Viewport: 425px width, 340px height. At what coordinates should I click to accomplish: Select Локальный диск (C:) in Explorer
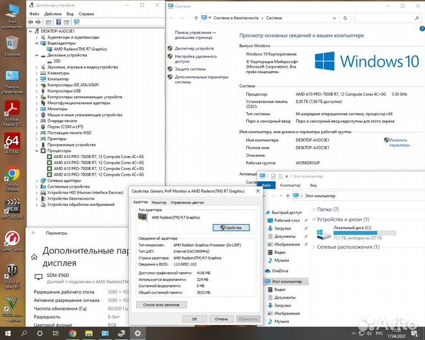point(356,233)
